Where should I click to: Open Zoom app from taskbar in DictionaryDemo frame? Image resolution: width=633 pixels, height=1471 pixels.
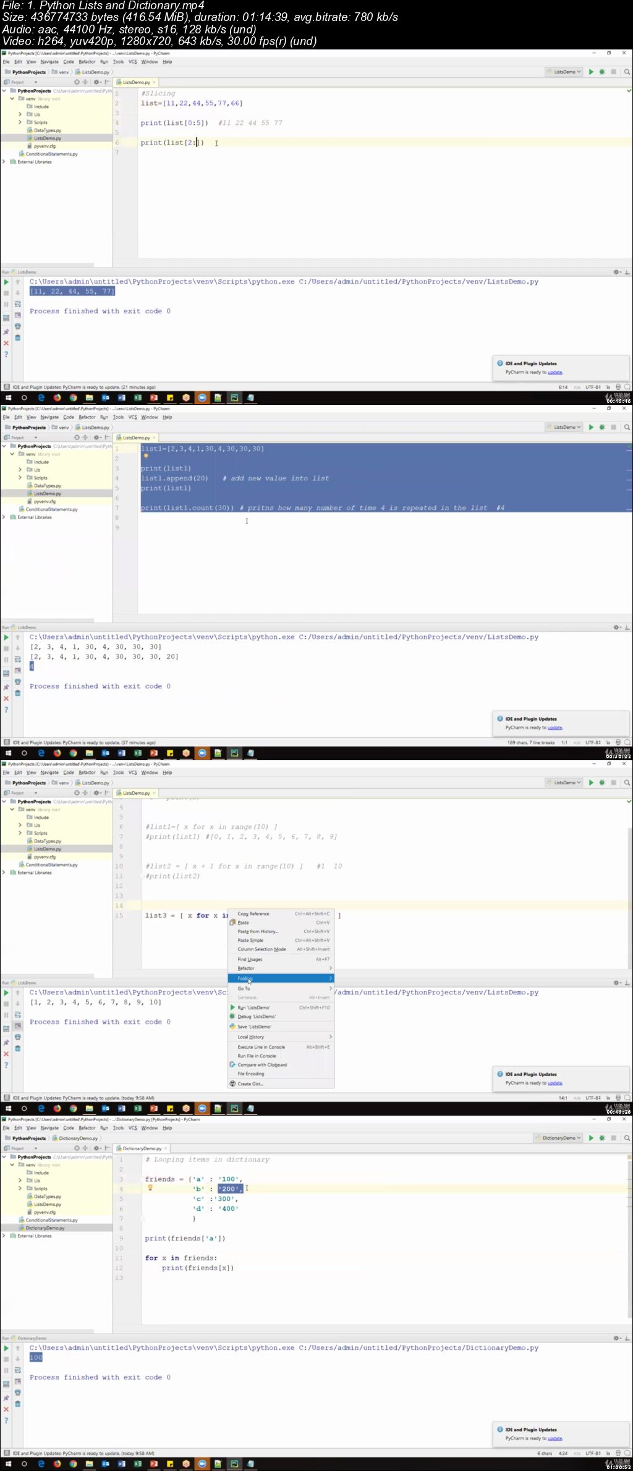(x=202, y=1464)
